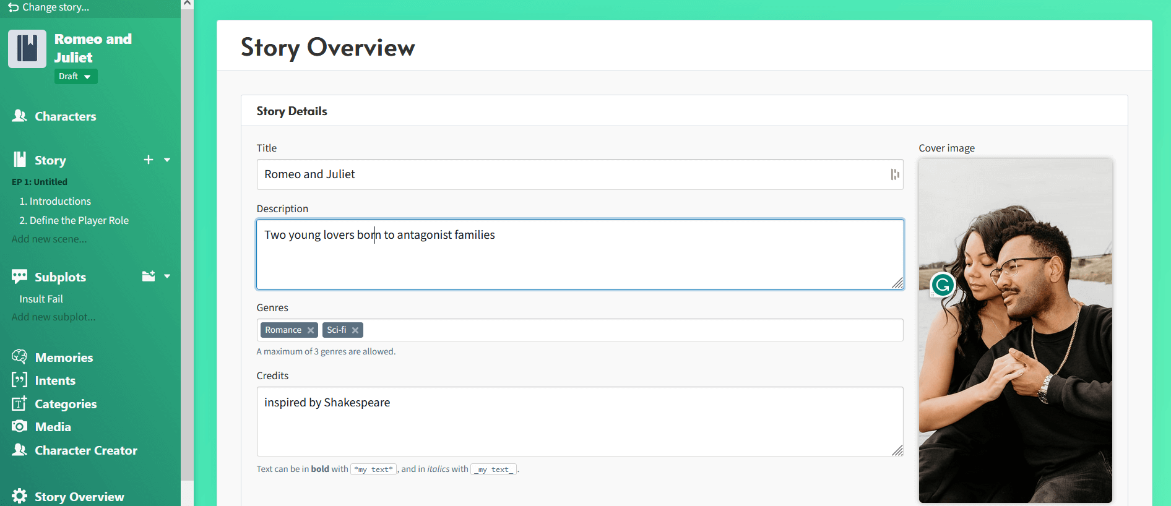Expand the Story section dropdown arrow
The height and width of the screenshot is (506, 1171).
pyautogui.click(x=167, y=160)
